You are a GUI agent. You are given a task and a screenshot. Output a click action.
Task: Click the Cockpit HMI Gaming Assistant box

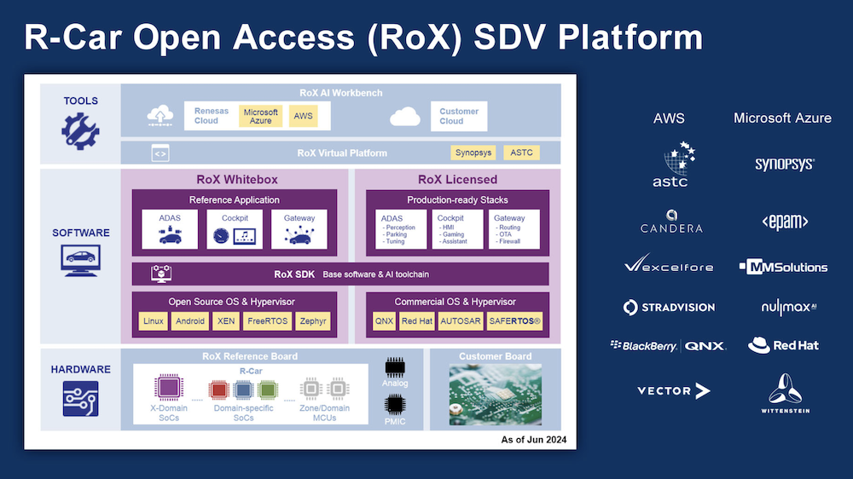pyautogui.click(x=457, y=229)
